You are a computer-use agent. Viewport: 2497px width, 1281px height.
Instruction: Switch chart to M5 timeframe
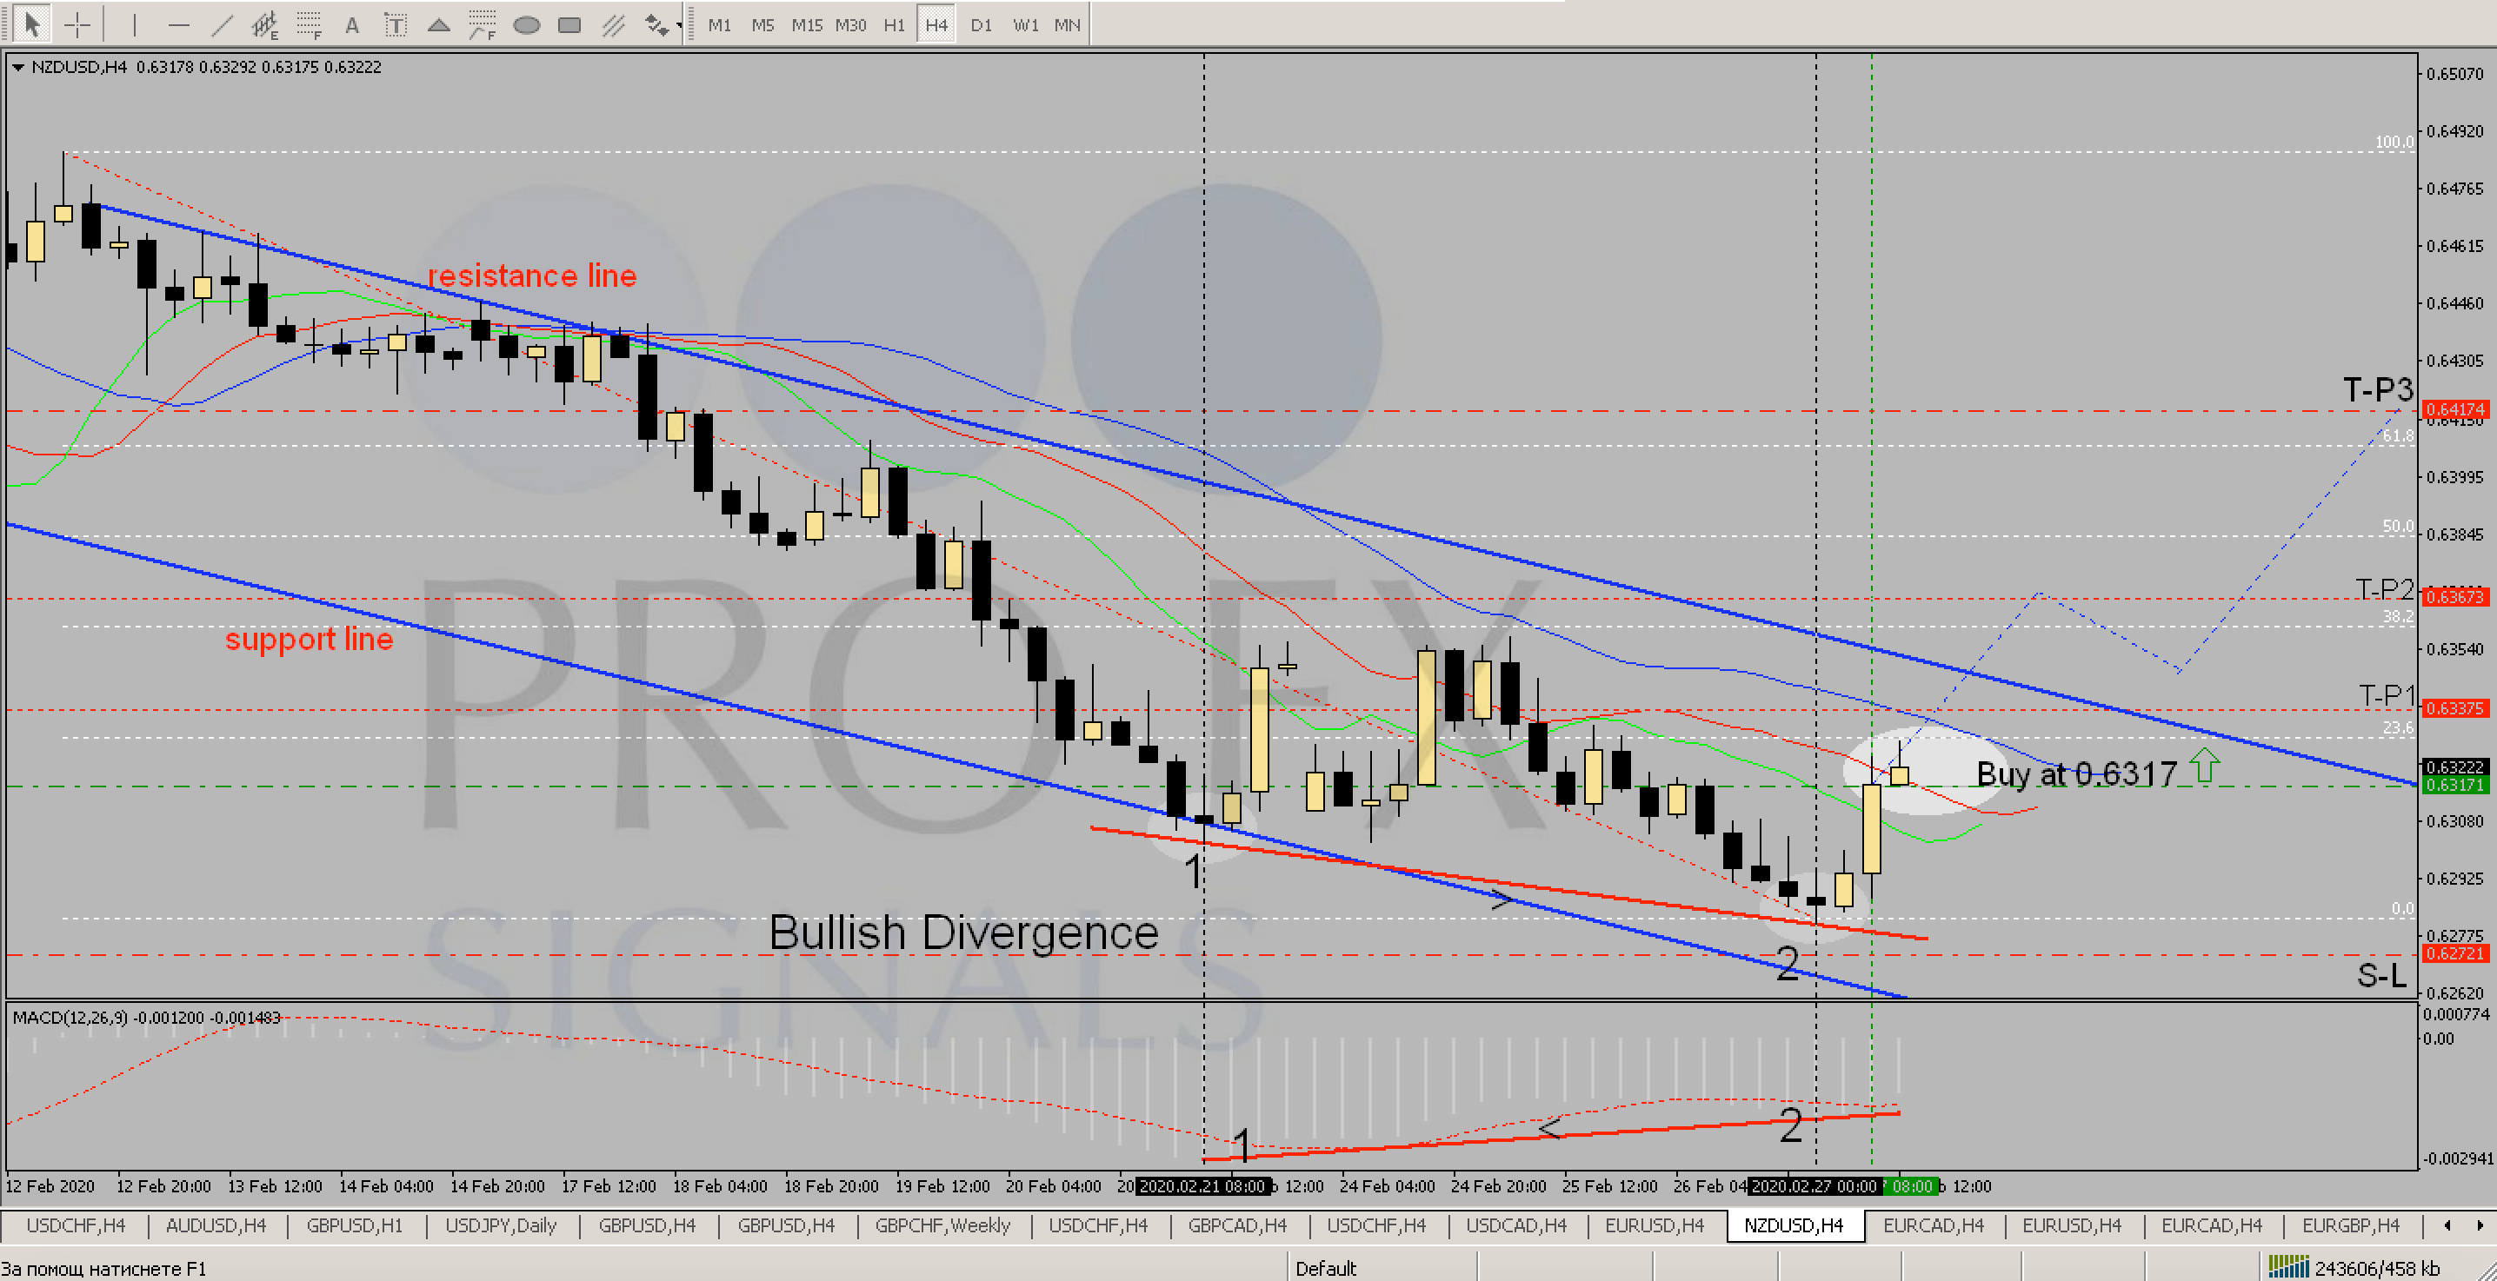pos(764,24)
